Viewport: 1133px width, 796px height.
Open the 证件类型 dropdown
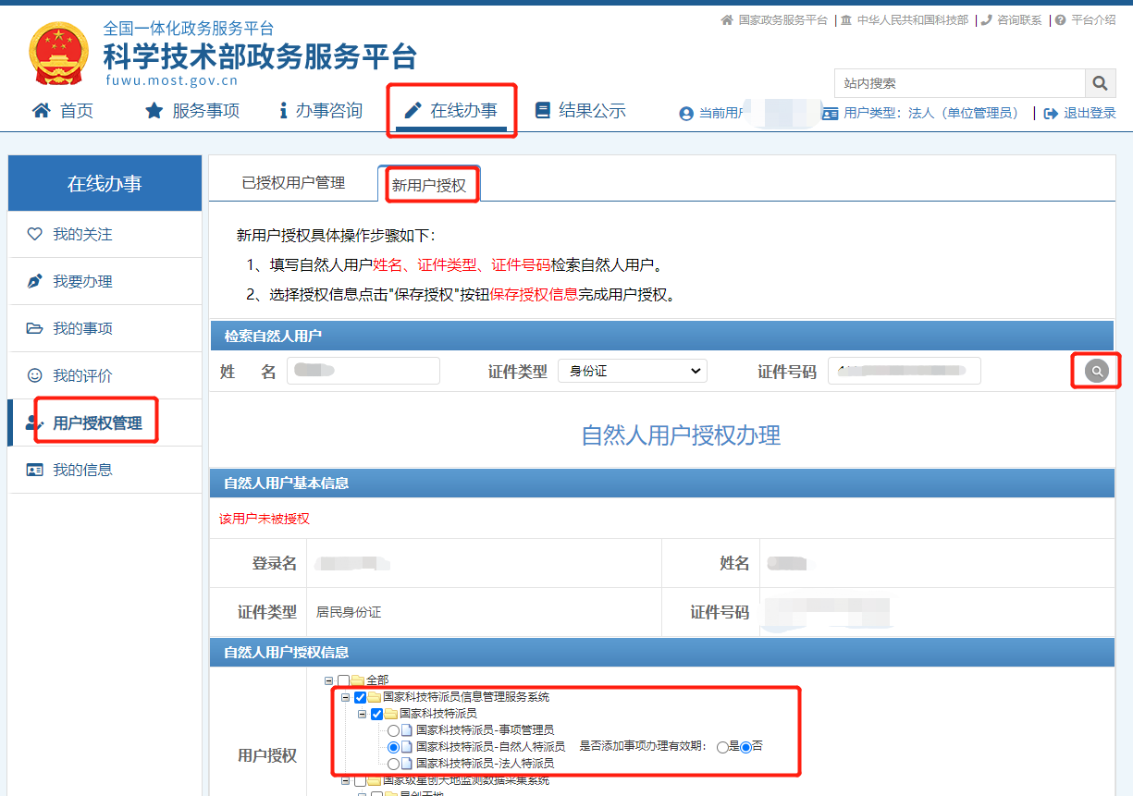pos(632,372)
